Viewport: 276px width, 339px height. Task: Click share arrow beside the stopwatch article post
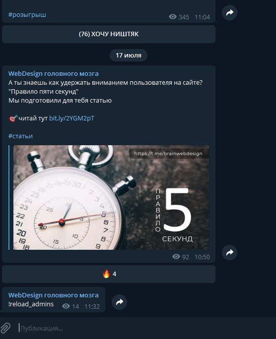pos(229,252)
